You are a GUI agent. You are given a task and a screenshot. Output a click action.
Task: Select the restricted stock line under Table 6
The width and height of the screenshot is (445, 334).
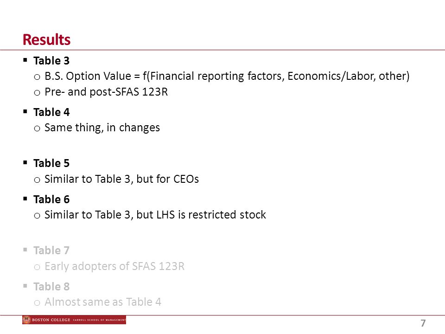coord(155,215)
